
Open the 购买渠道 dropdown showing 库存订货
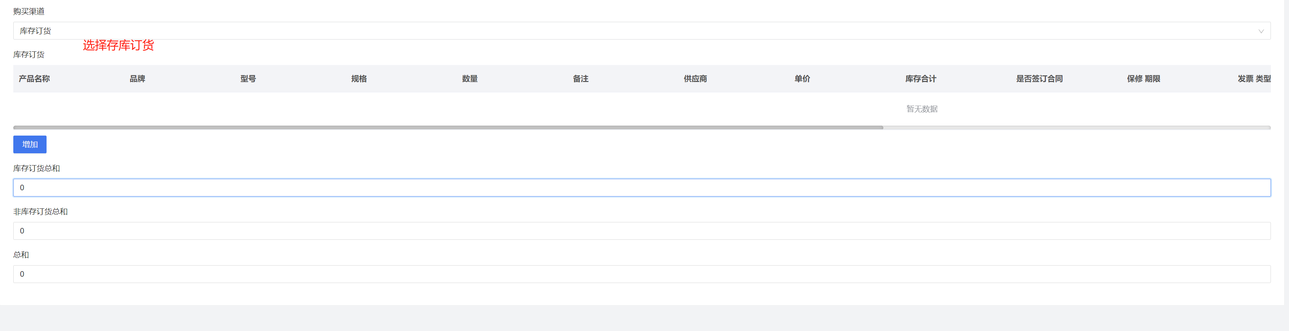[641, 31]
